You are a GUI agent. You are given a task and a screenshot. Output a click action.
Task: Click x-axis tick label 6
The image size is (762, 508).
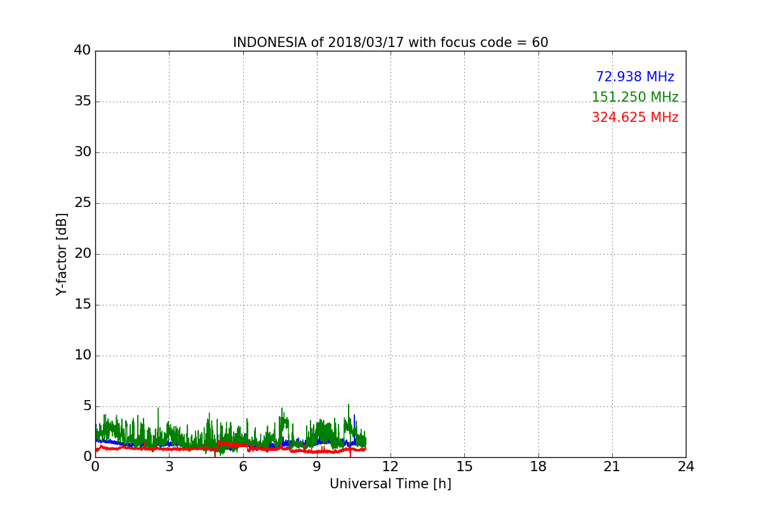(243, 467)
